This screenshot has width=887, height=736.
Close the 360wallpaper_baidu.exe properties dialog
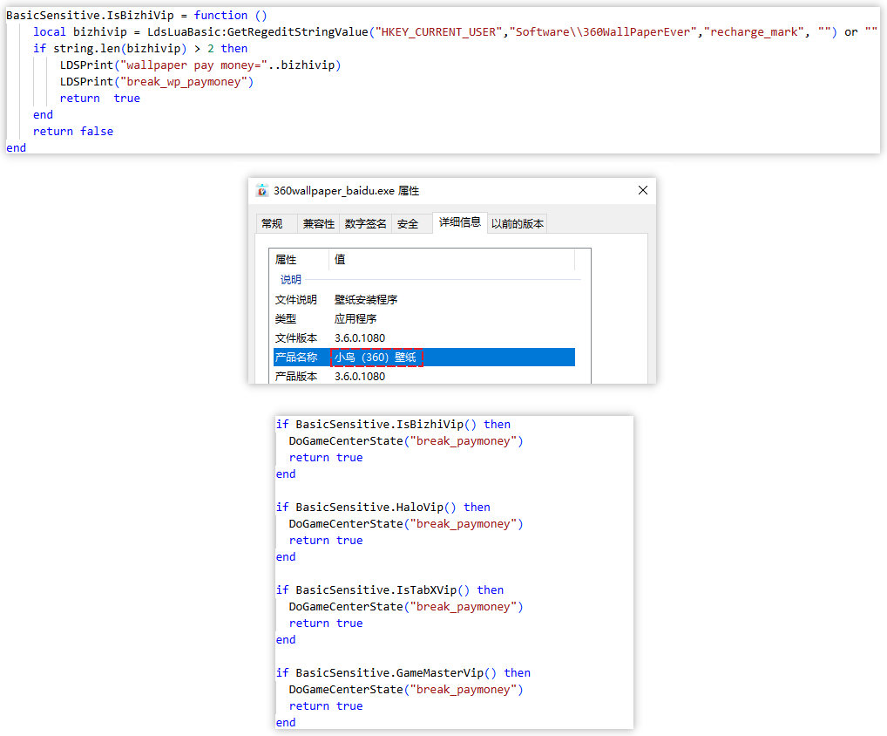click(642, 190)
